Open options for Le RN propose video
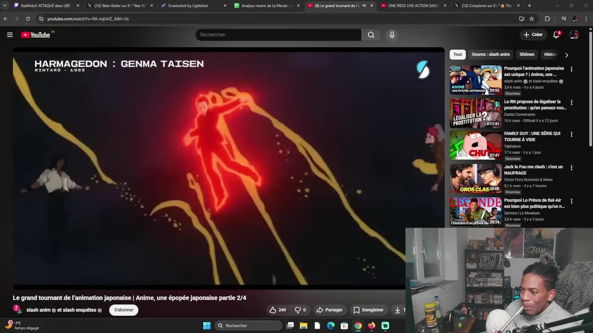The width and height of the screenshot is (593, 333). tap(571, 102)
